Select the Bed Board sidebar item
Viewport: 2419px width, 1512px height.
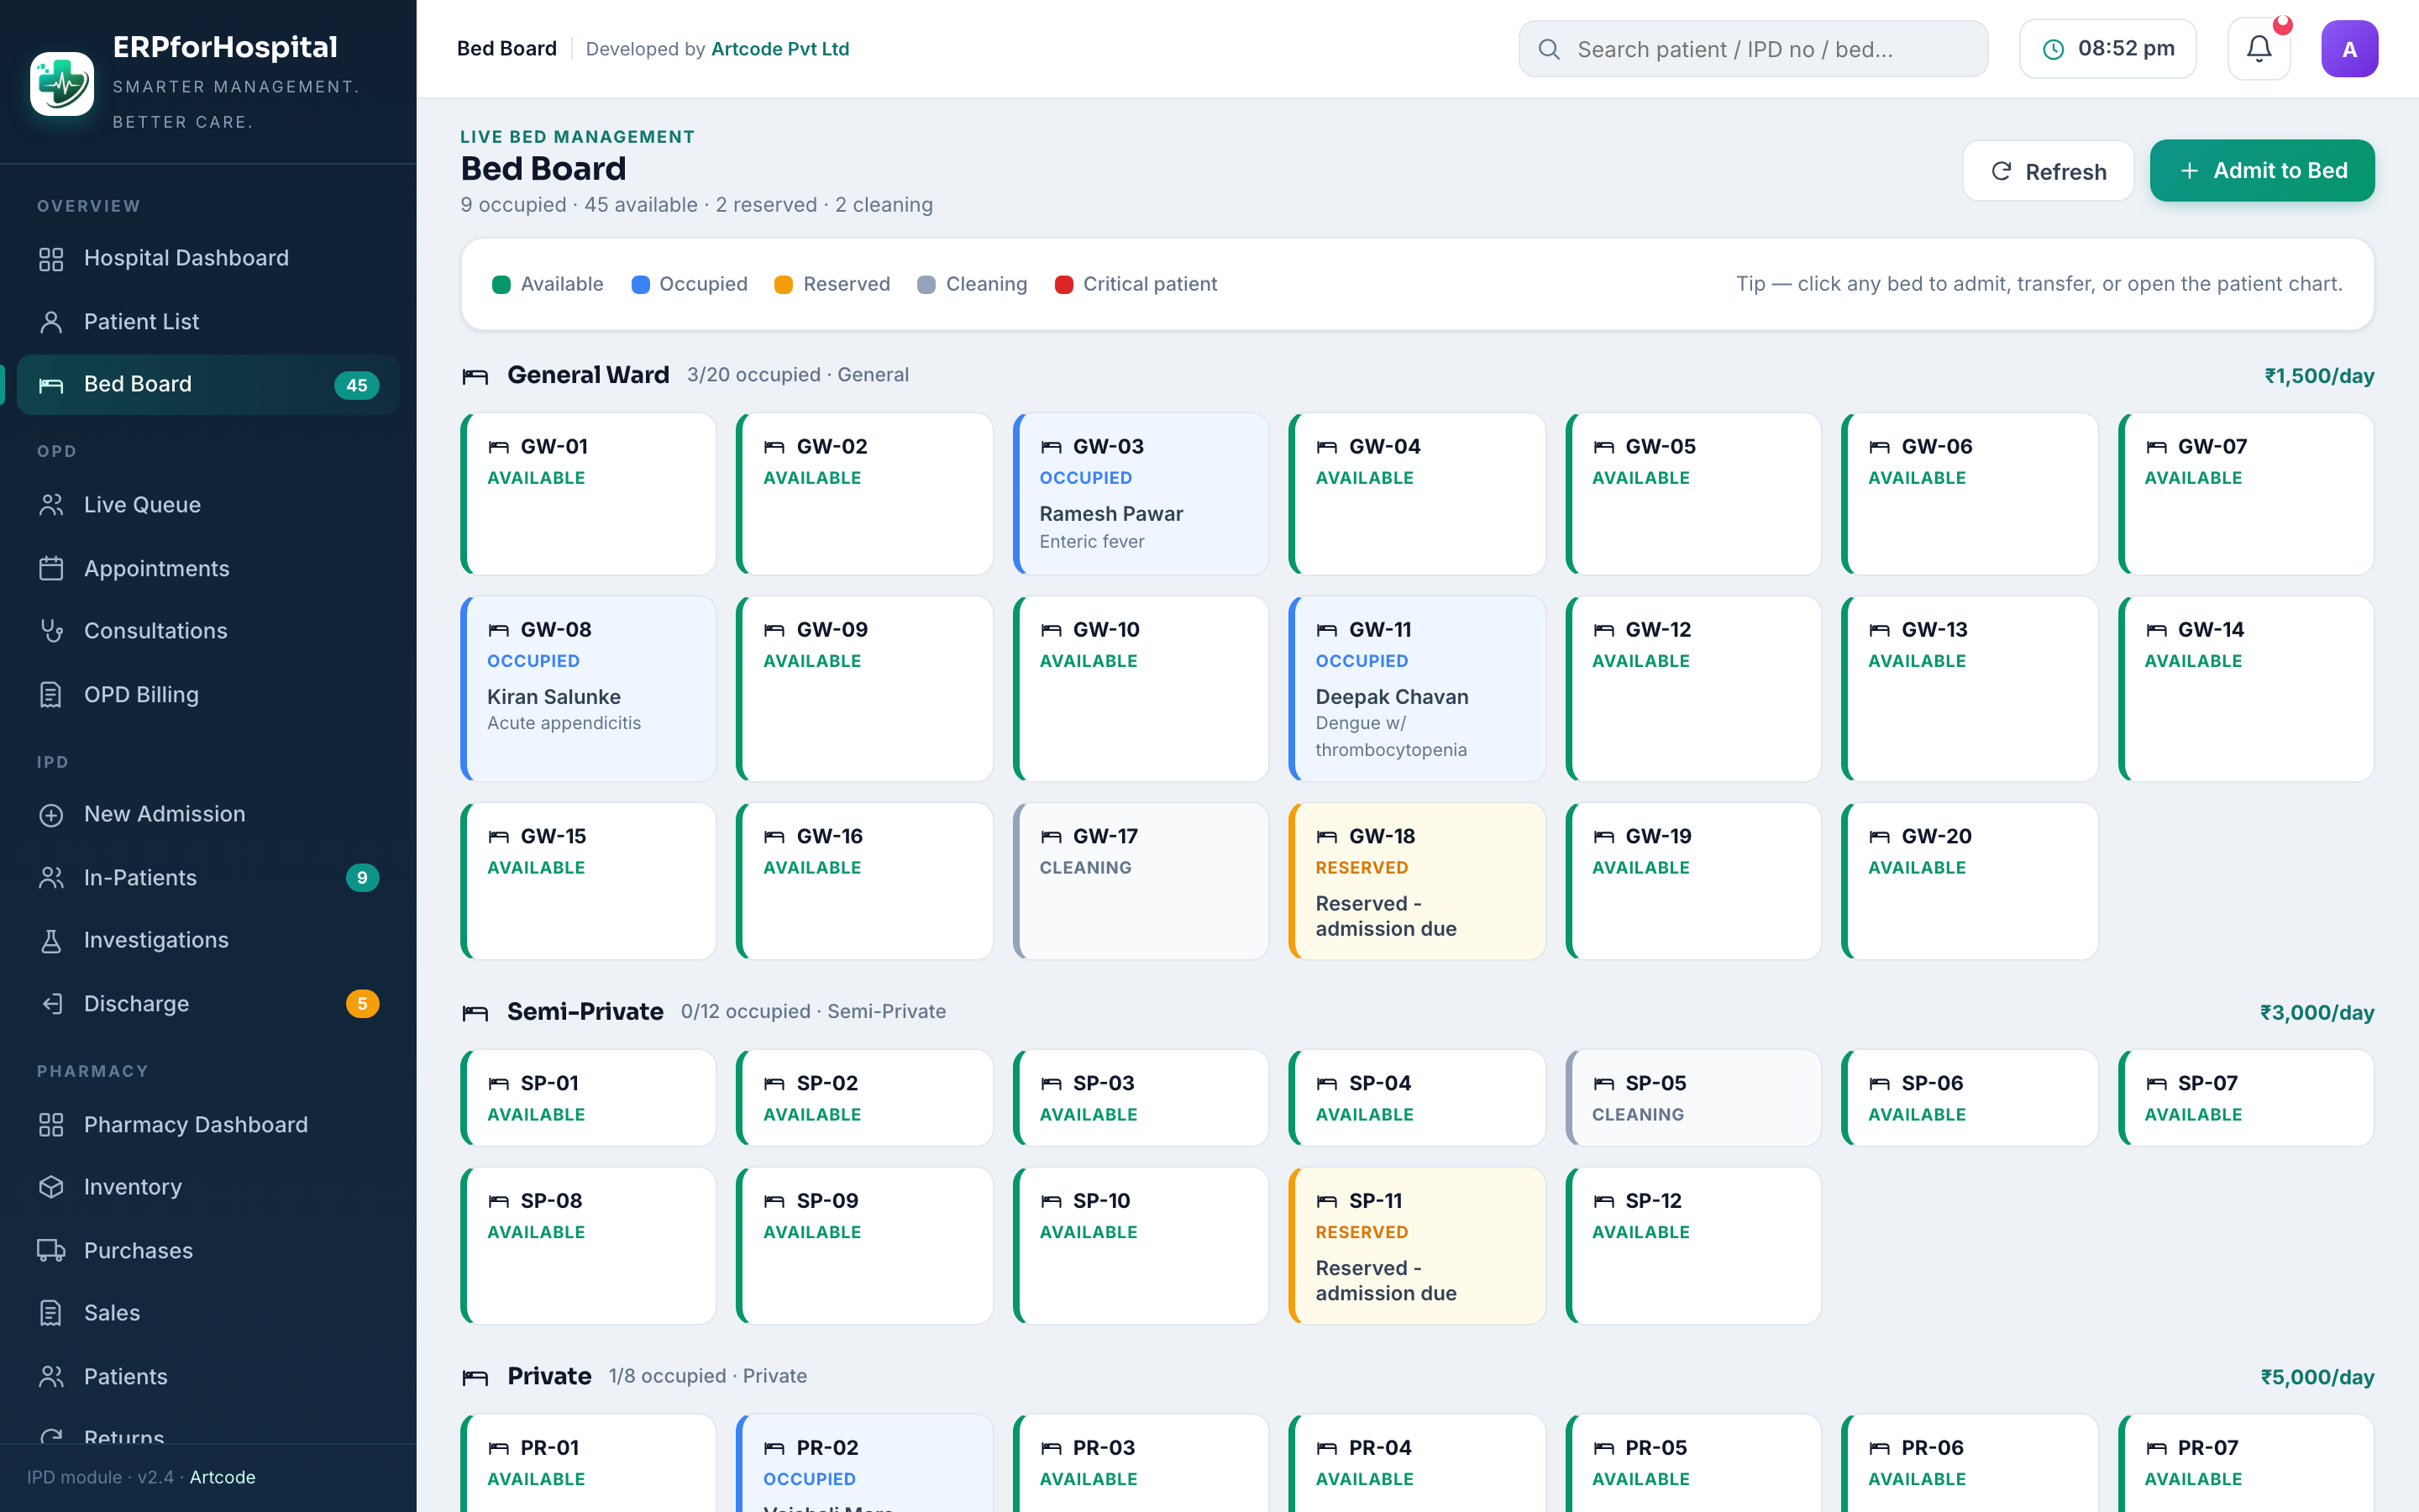(208, 385)
